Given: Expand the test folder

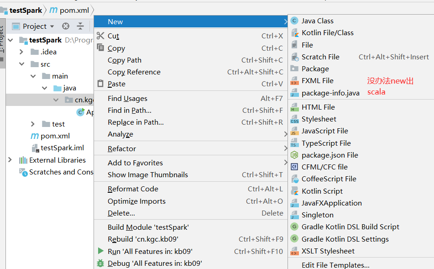Looking at the screenshot, I should [x=33, y=124].
